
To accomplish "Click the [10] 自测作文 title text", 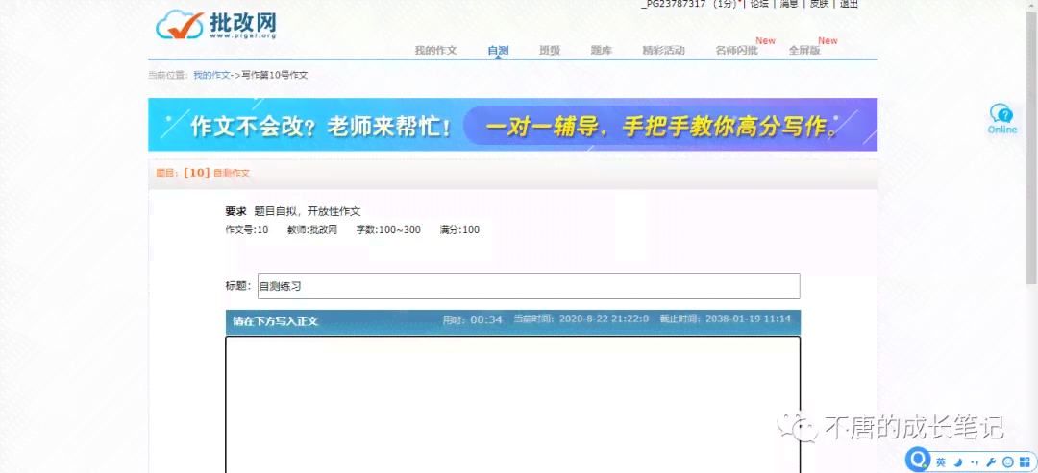I will [216, 173].
